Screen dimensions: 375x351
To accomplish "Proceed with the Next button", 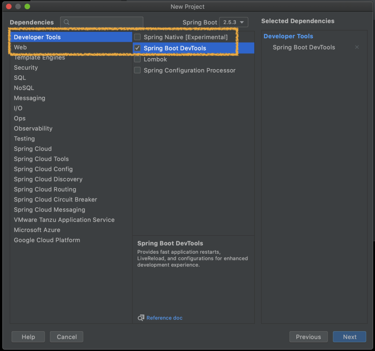I will pos(349,336).
